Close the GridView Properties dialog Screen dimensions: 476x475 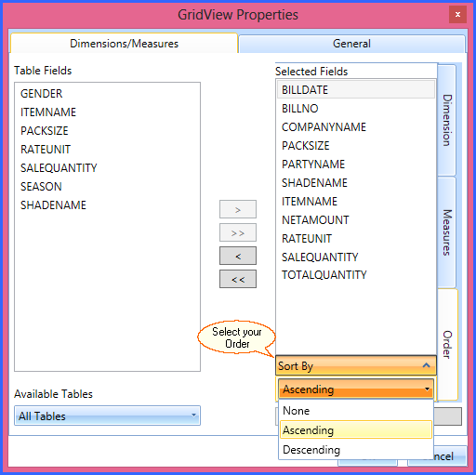(457, 14)
